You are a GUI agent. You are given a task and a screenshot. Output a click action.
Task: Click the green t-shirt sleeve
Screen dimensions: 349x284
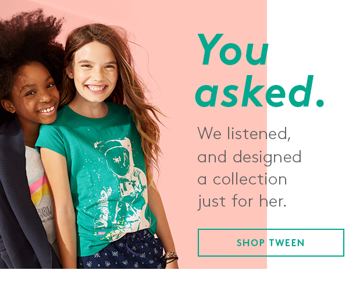click(x=51, y=139)
